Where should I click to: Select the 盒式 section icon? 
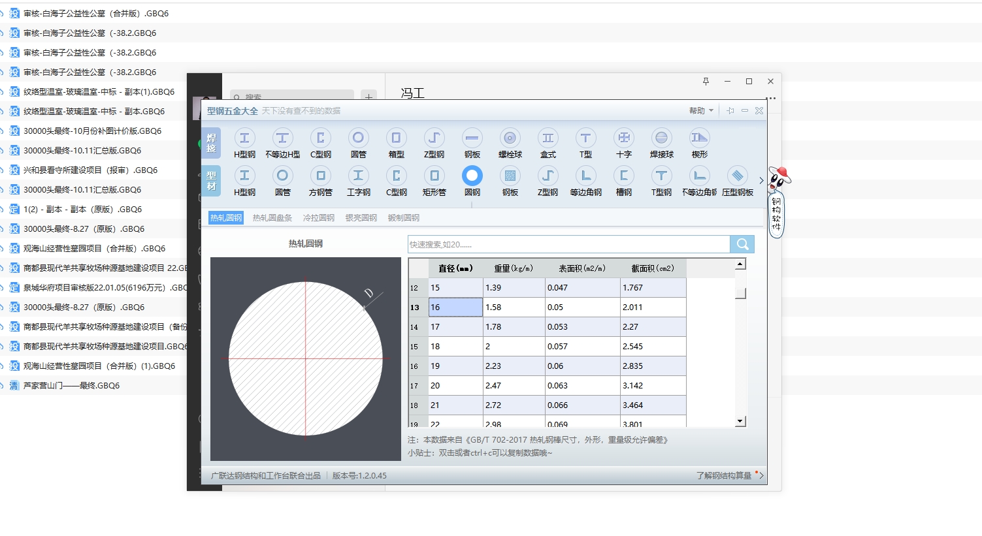548,144
